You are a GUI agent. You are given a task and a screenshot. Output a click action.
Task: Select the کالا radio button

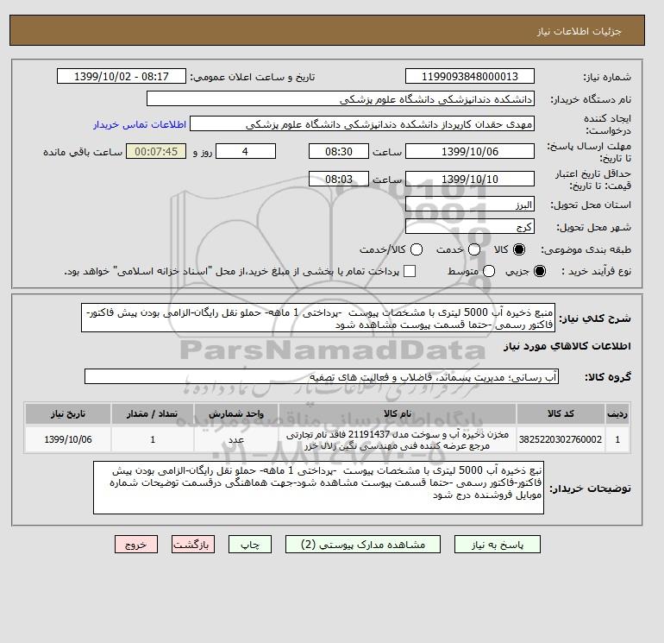click(x=519, y=249)
